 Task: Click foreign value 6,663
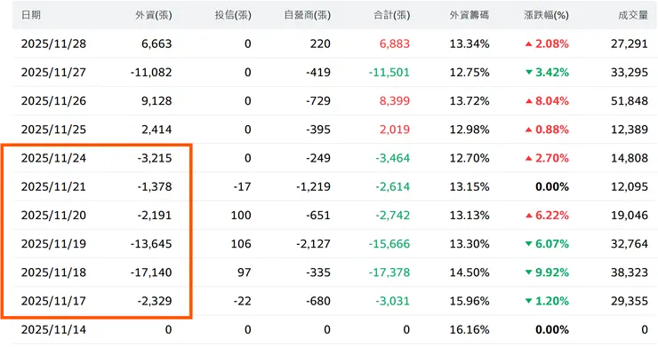coord(156,43)
